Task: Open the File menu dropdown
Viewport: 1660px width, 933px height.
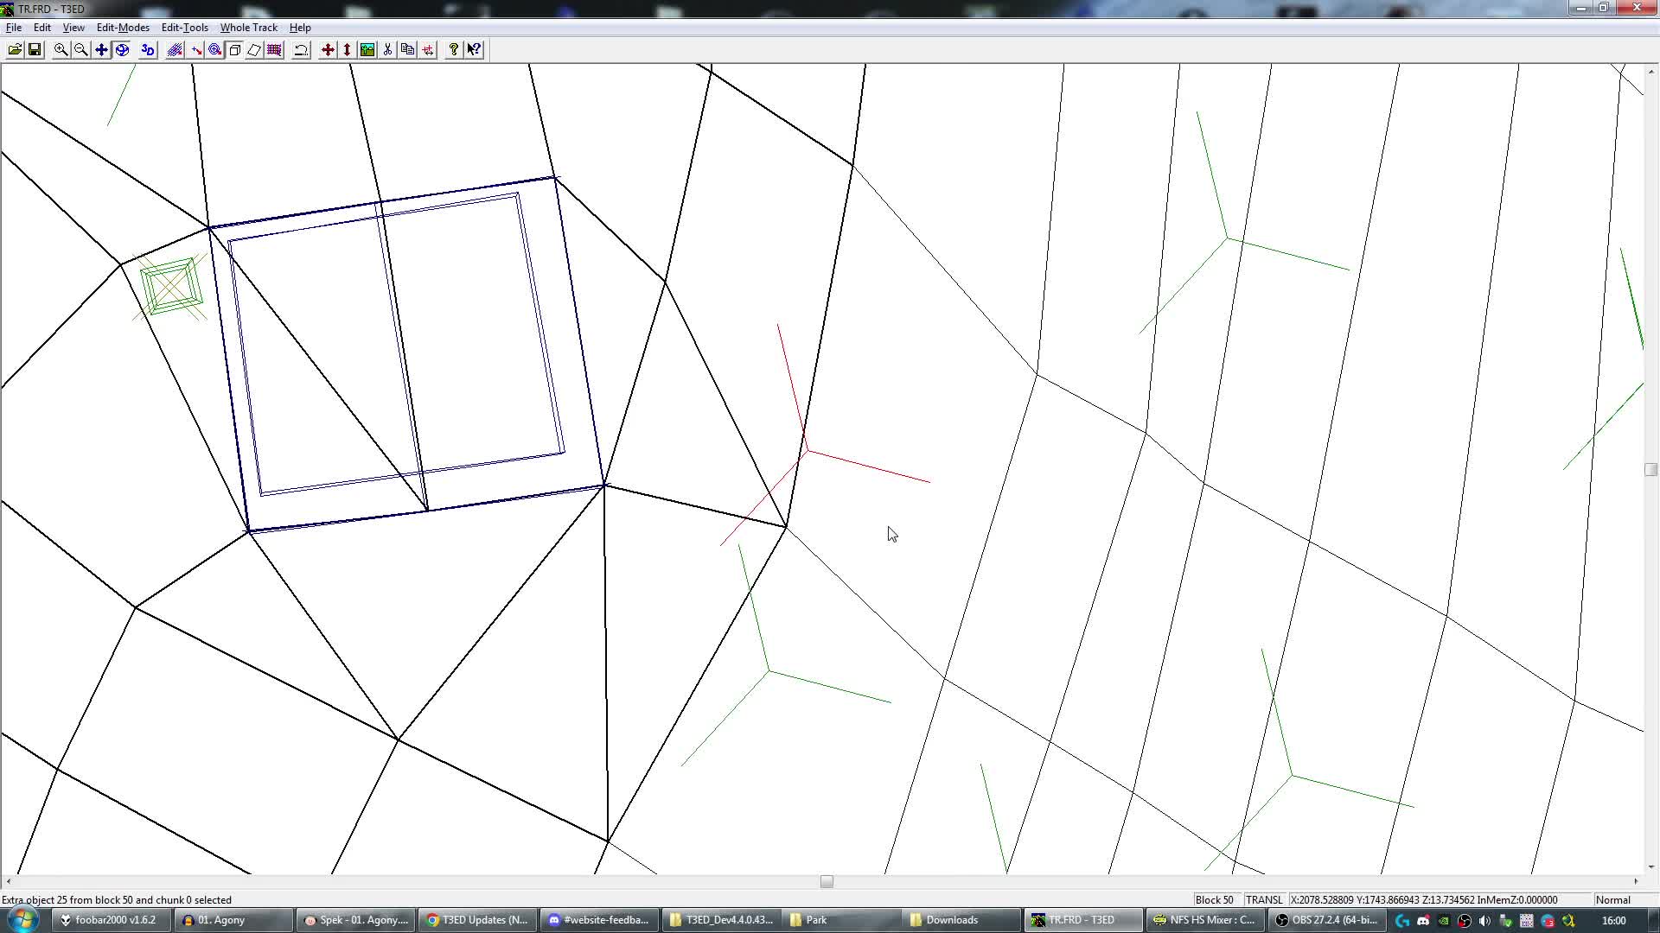Action: [14, 28]
